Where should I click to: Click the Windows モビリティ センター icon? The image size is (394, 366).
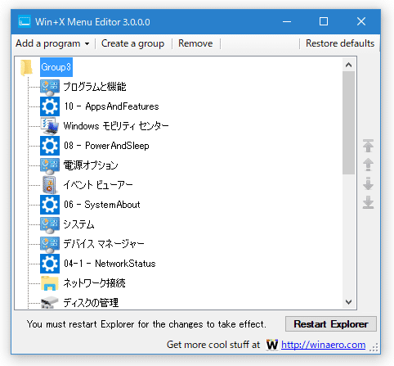click(50, 126)
